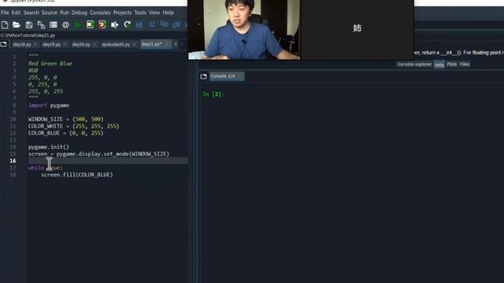Run the current cell icon
The height and width of the screenshot is (283, 504).
(90, 24)
